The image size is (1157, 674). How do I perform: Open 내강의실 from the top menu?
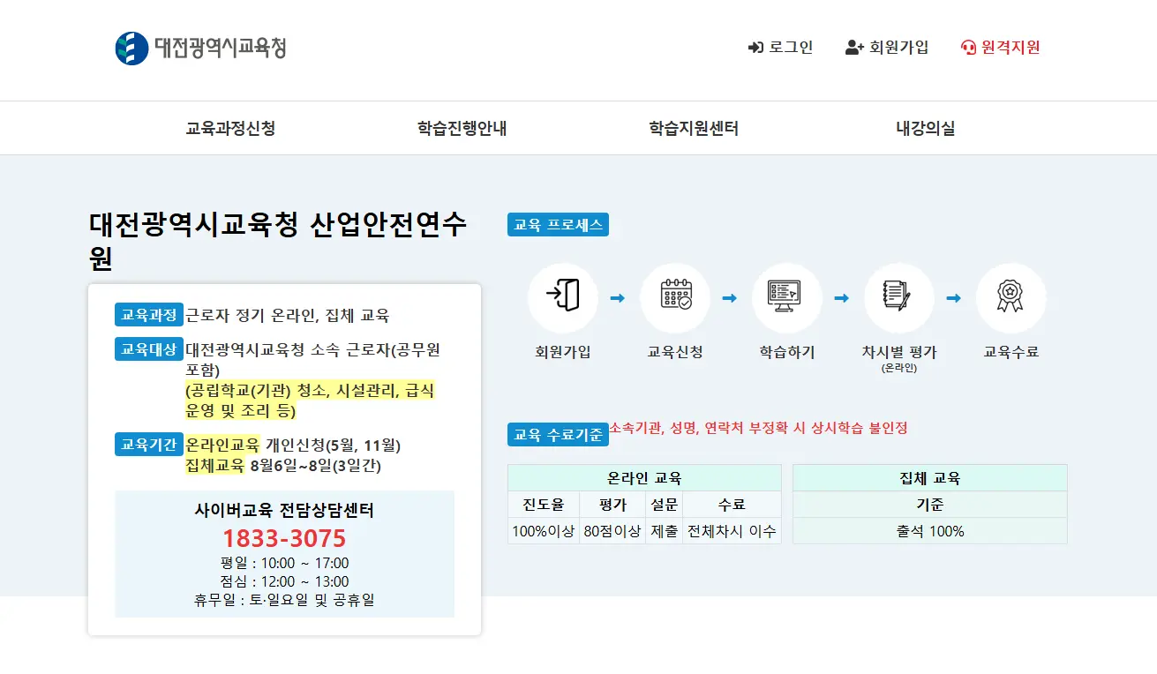925,127
